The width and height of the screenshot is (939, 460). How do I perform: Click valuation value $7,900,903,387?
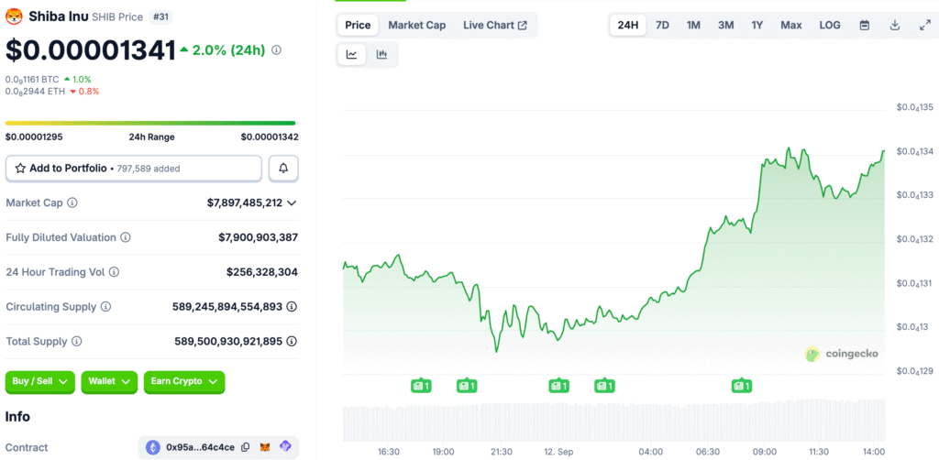258,237
